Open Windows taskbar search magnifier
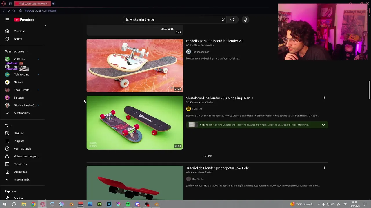This screenshot has height=208, width=371. click(x=14, y=204)
